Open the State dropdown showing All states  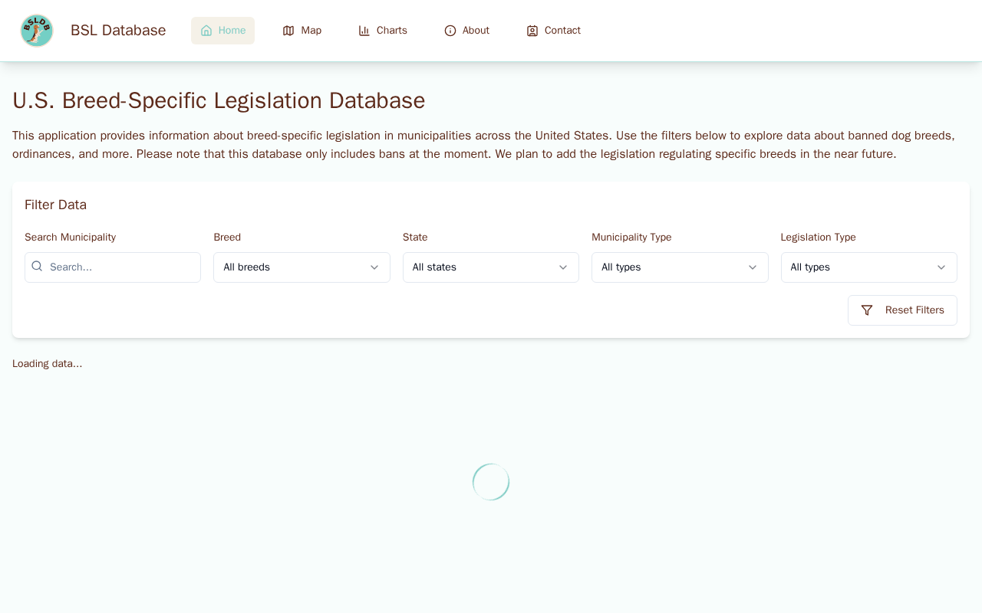491,267
